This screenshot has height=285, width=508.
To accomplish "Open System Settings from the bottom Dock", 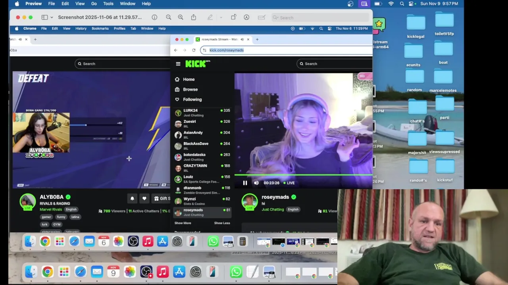I will pyautogui.click(x=196, y=272).
